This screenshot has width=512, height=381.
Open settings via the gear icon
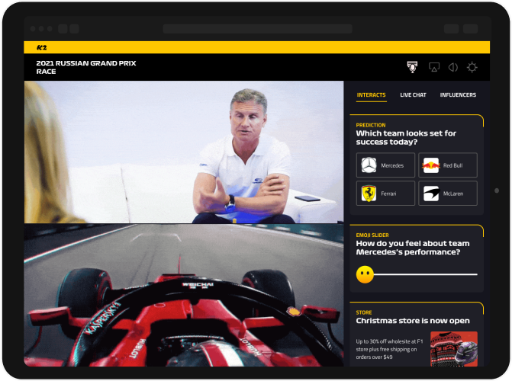(x=472, y=67)
